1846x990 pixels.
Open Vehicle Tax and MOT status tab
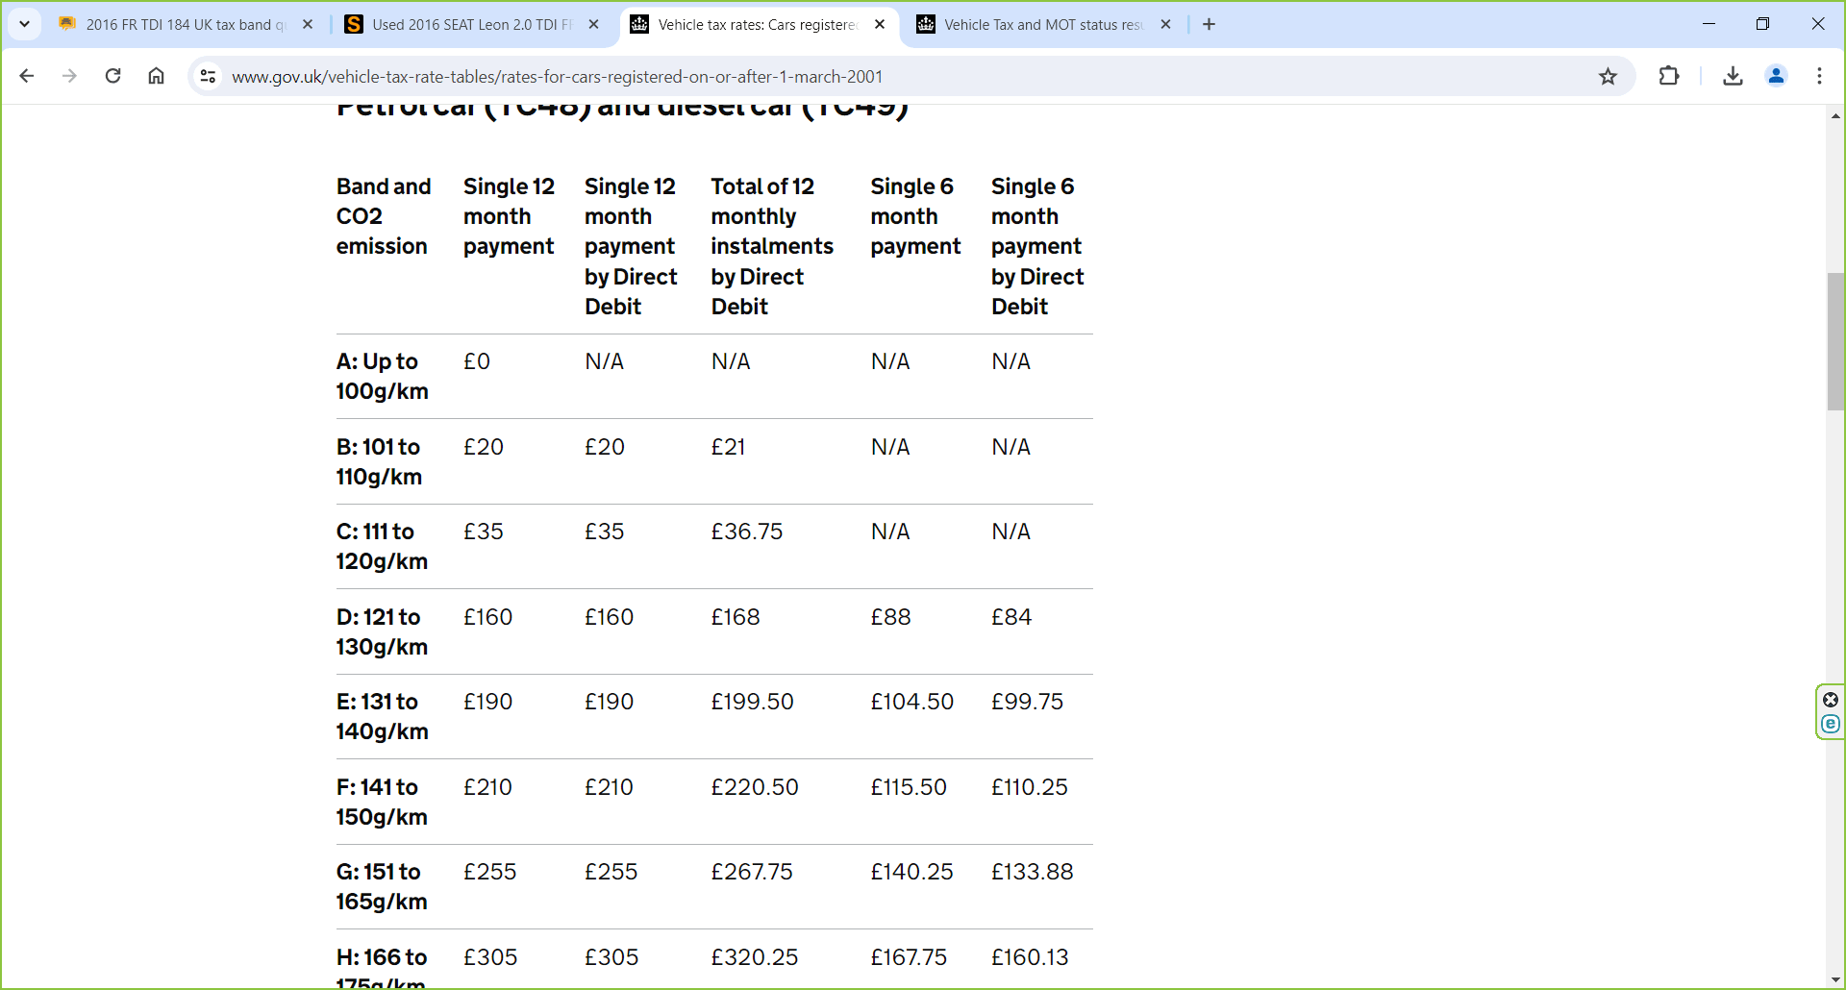click(x=1038, y=25)
